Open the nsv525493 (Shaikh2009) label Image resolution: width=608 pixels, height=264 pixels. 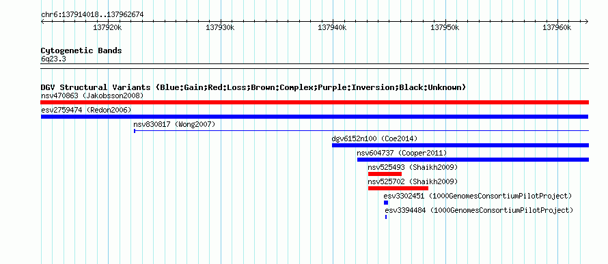tap(413, 167)
